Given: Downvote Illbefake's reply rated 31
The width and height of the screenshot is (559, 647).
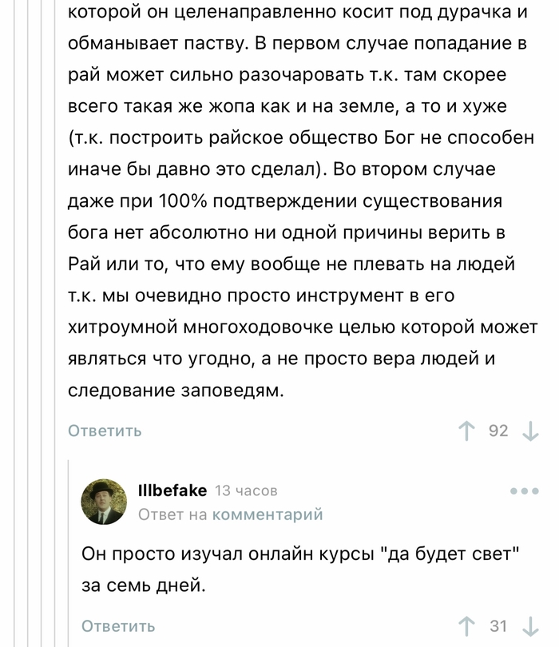Looking at the screenshot, I should pyautogui.click(x=530, y=626).
